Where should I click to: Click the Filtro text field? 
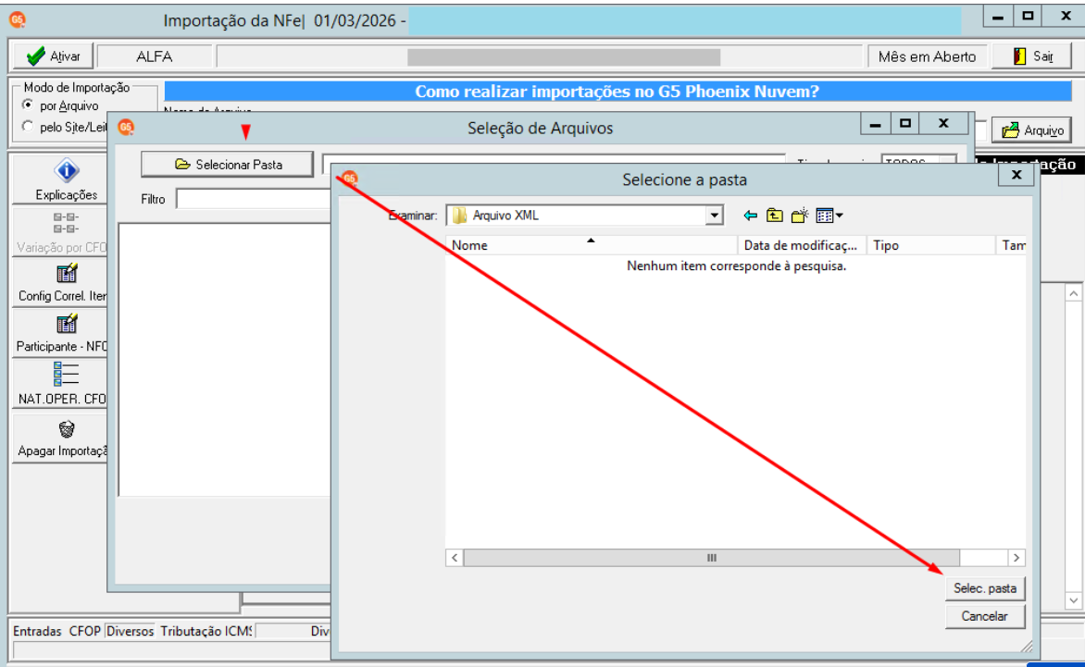(x=254, y=199)
